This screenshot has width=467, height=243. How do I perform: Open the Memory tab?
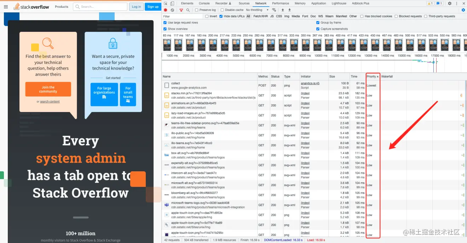(x=300, y=3)
